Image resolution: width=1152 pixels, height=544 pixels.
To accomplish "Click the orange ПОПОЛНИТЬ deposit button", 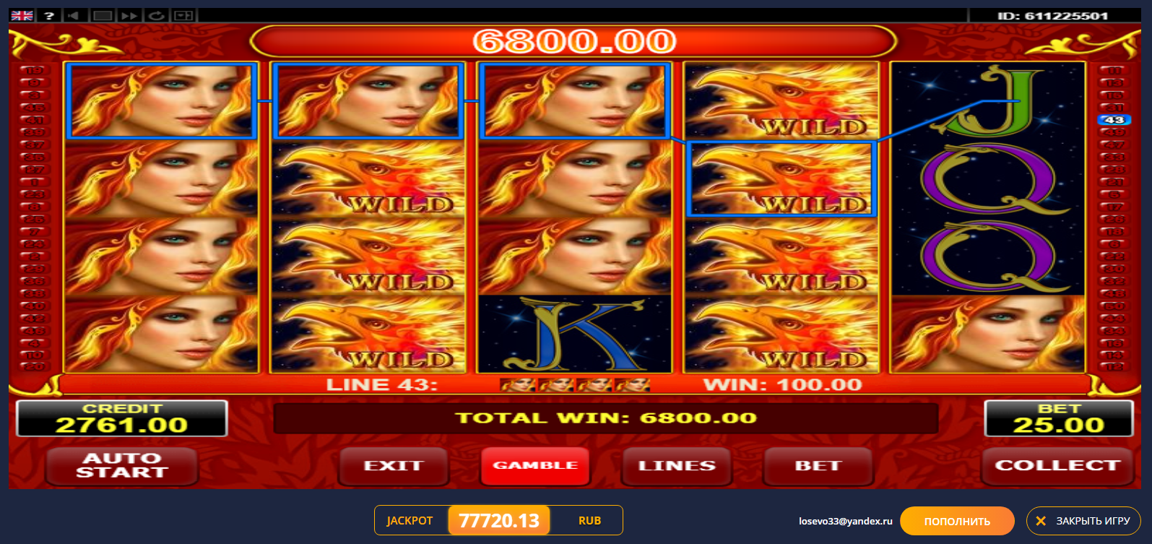I will [957, 521].
